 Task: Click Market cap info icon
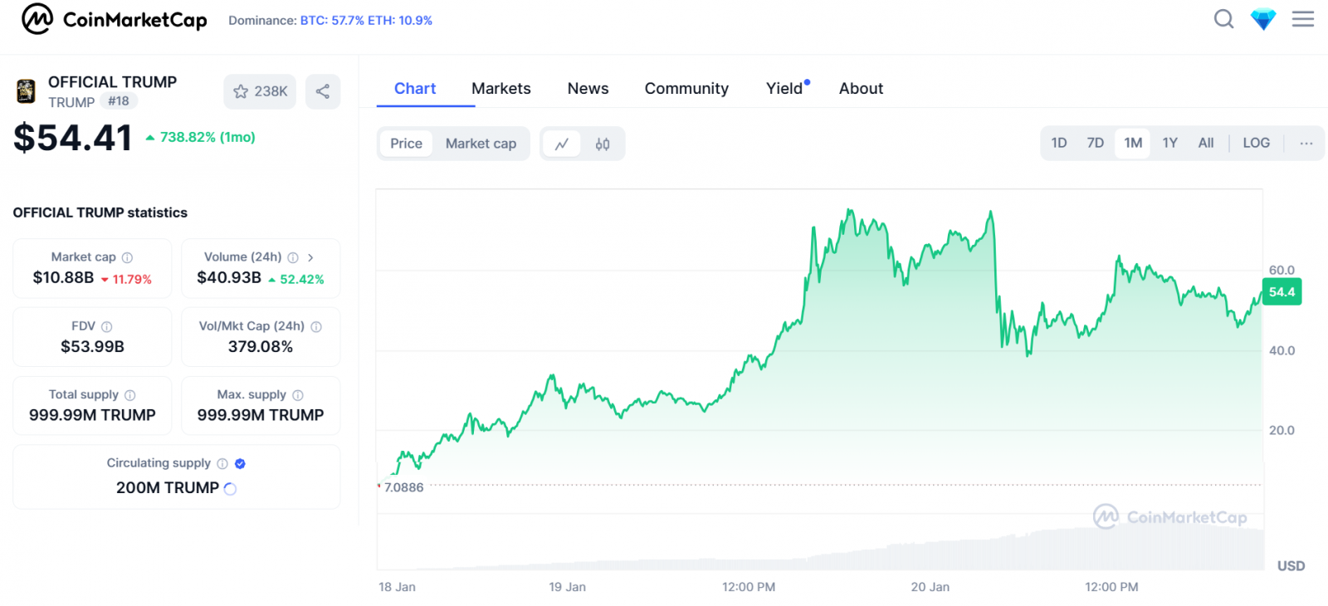tap(127, 257)
